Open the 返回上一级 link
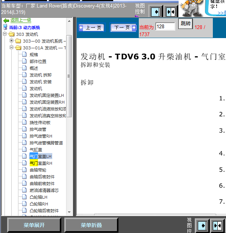The width and height of the screenshot is (226, 233). [21, 20]
